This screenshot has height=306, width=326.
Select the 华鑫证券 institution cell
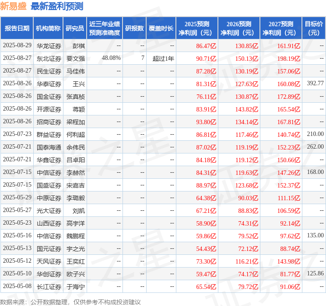point(49,160)
